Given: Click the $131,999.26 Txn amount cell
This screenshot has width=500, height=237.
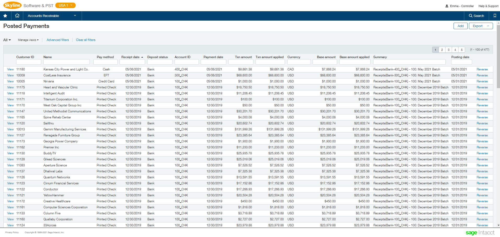Looking at the screenshot, I should [x=243, y=129].
